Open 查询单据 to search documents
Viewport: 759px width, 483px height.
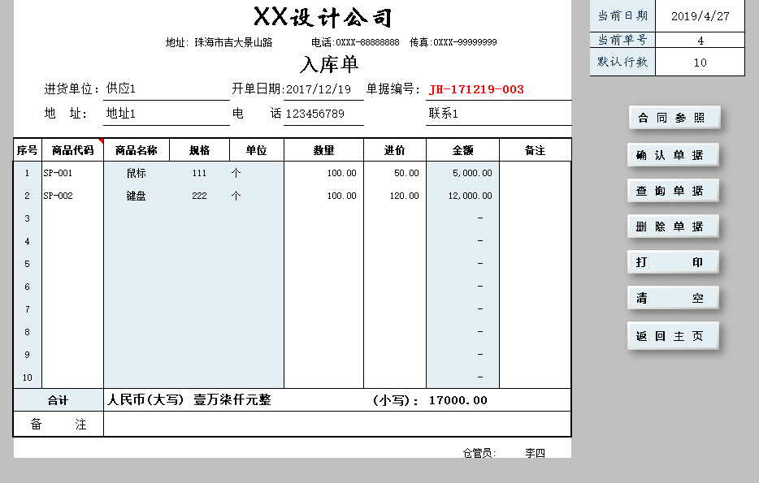(674, 191)
